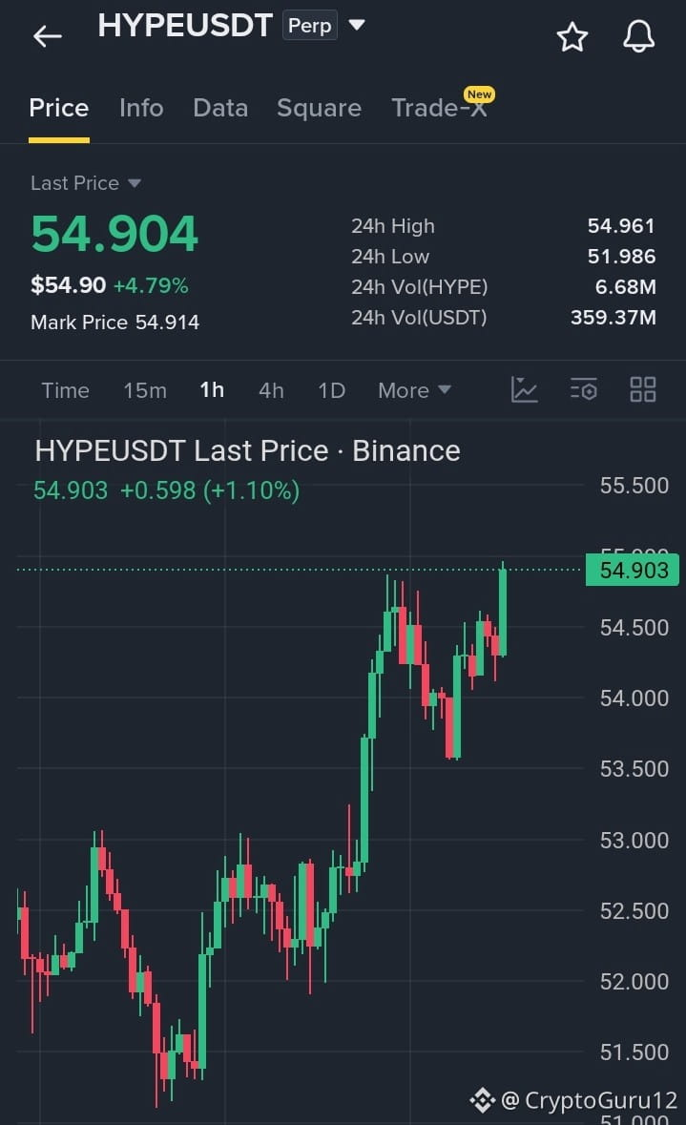Open the multi-chart grid layout icon

[x=642, y=389]
